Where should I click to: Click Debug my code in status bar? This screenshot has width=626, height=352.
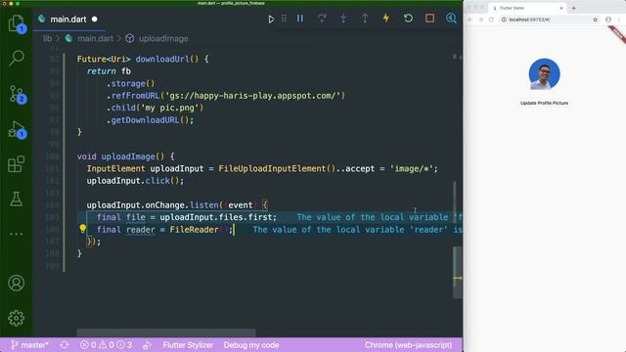251,345
